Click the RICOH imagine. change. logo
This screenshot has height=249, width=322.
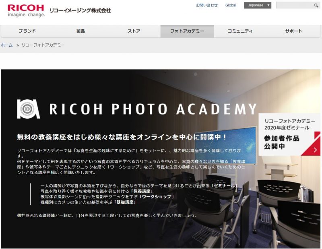tap(26, 10)
